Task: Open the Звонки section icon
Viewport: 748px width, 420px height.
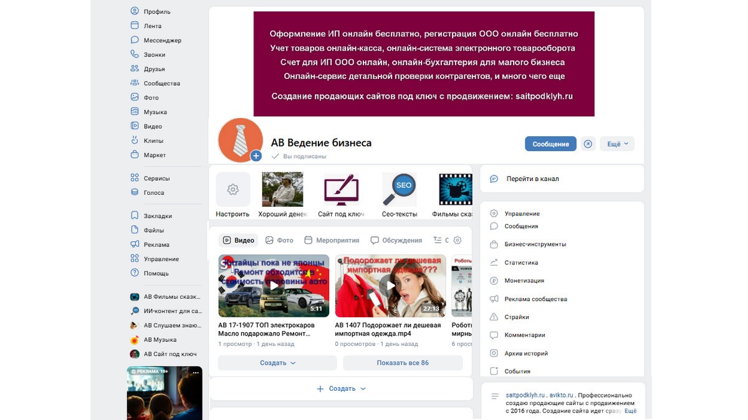Action: (x=135, y=55)
